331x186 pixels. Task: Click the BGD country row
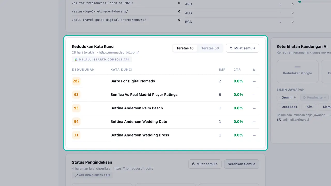click(239, 22)
